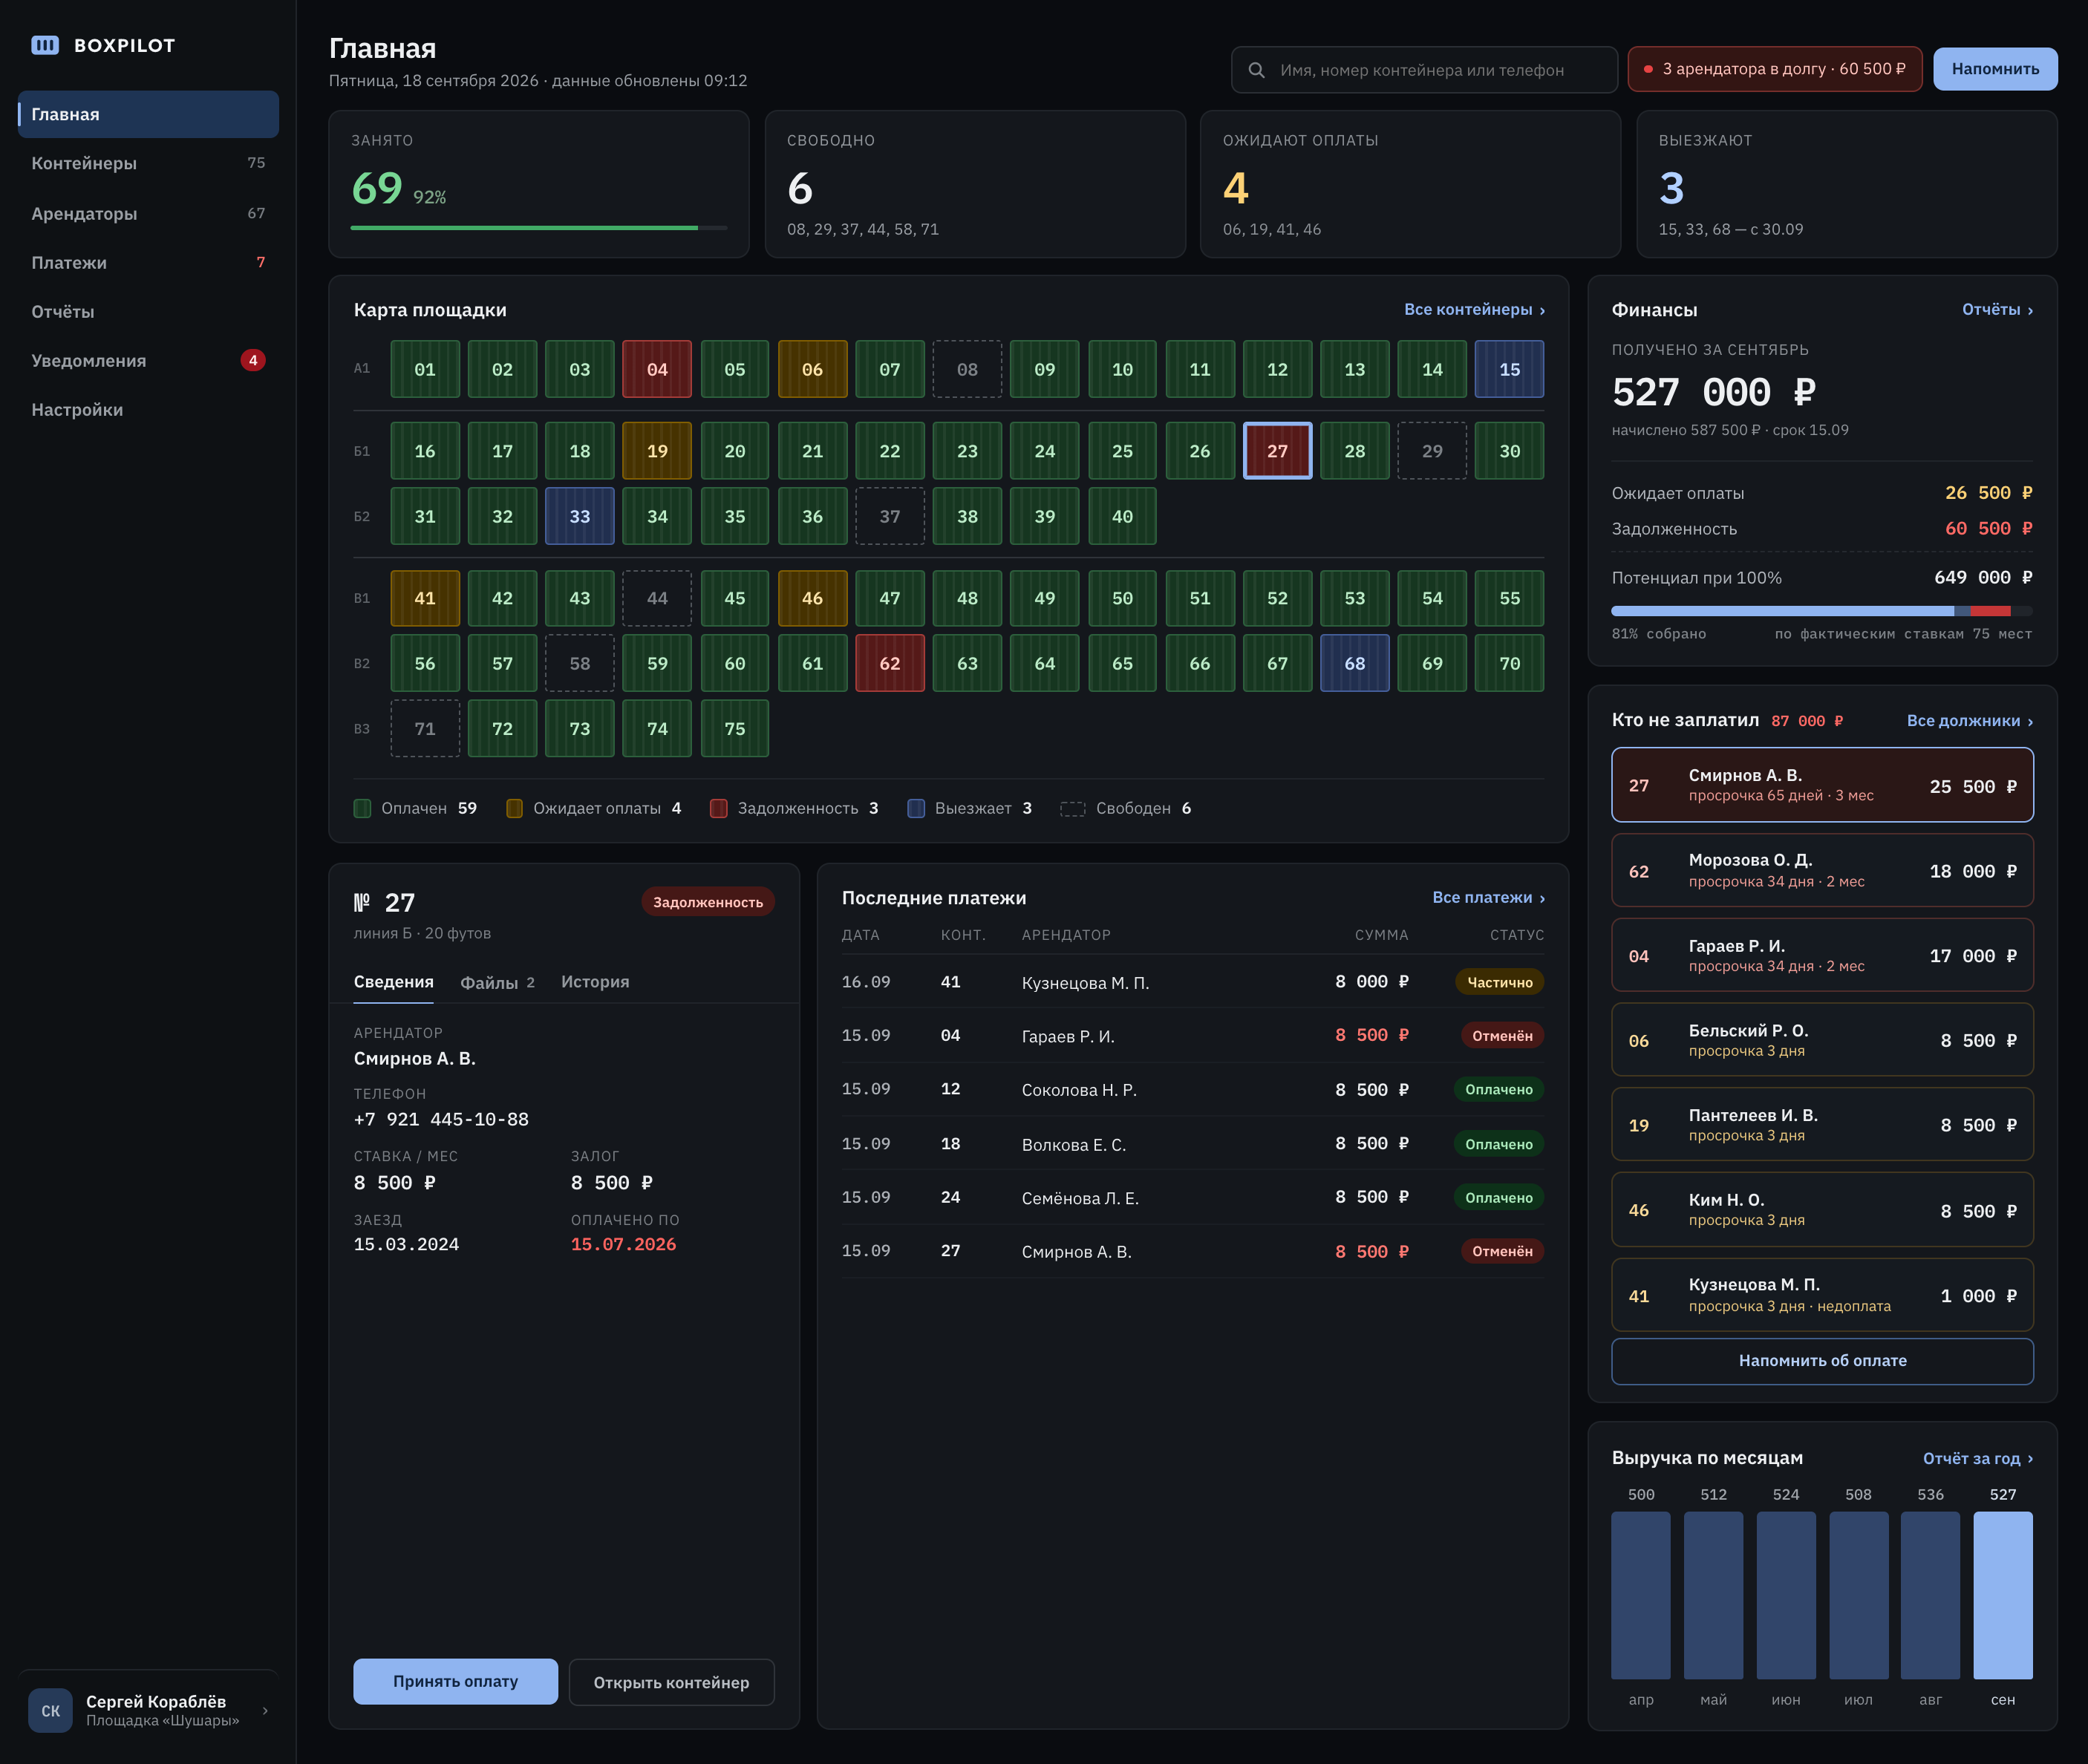The height and width of the screenshot is (1764, 2088).
Task: Select container 62 on the site map
Action: 890,663
